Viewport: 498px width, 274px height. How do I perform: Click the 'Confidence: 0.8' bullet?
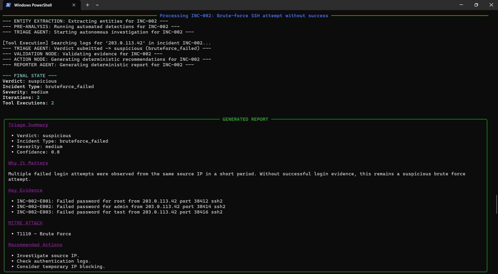38,152
